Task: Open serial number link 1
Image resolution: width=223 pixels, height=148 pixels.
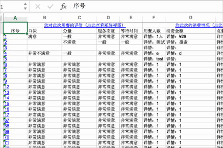Action: coord(6,37)
